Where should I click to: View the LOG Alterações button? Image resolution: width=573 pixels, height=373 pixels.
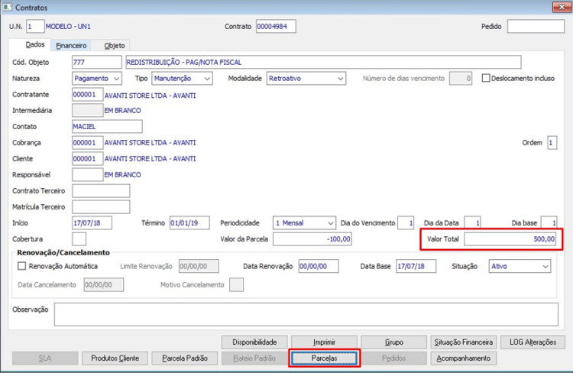click(x=533, y=342)
